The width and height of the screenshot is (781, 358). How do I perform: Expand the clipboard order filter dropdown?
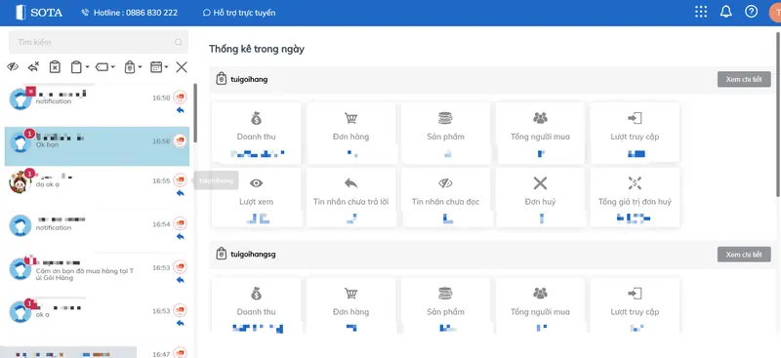tap(80, 66)
